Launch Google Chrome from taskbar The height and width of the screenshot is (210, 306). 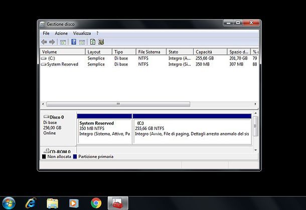point(96,203)
